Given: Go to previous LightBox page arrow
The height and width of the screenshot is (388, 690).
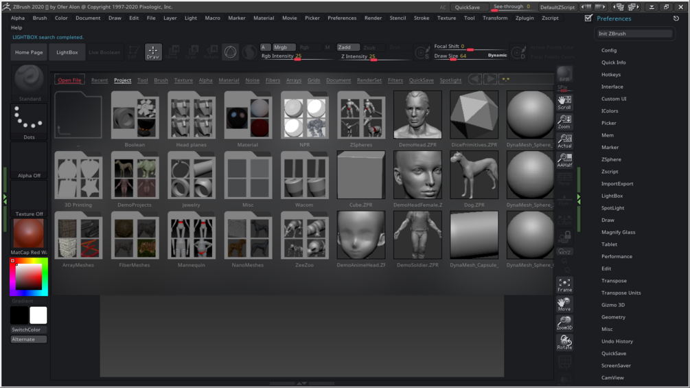Looking at the screenshot, I should (x=474, y=79).
